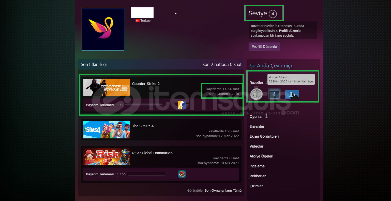Open The Sims 4 game banner
This screenshot has width=391, height=201.
pyautogui.click(x=107, y=130)
